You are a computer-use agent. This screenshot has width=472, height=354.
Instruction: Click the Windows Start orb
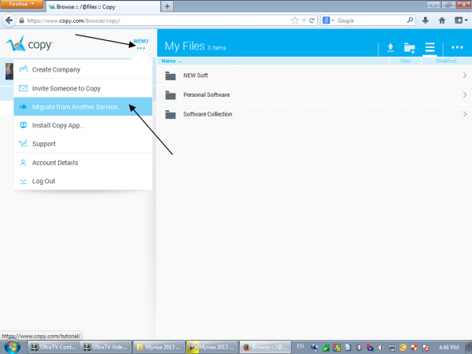(13, 347)
